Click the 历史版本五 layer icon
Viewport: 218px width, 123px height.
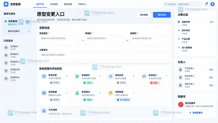(6, 79)
